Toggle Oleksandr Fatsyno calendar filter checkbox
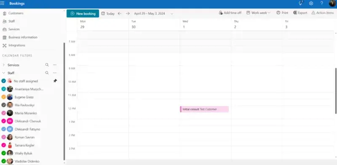This screenshot has width=337, height=165. (3, 129)
